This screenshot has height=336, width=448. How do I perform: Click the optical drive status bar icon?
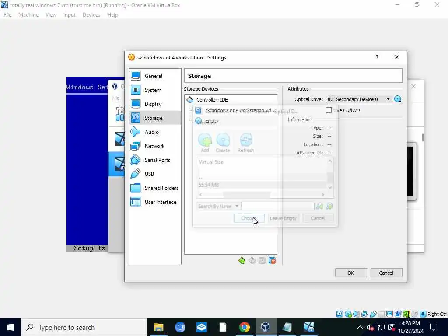coord(348,314)
